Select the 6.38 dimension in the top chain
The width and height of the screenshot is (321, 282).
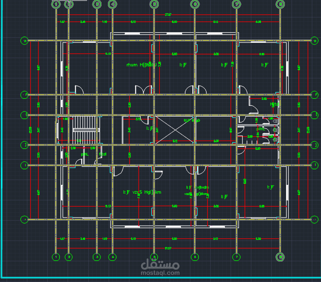coord(258,22)
